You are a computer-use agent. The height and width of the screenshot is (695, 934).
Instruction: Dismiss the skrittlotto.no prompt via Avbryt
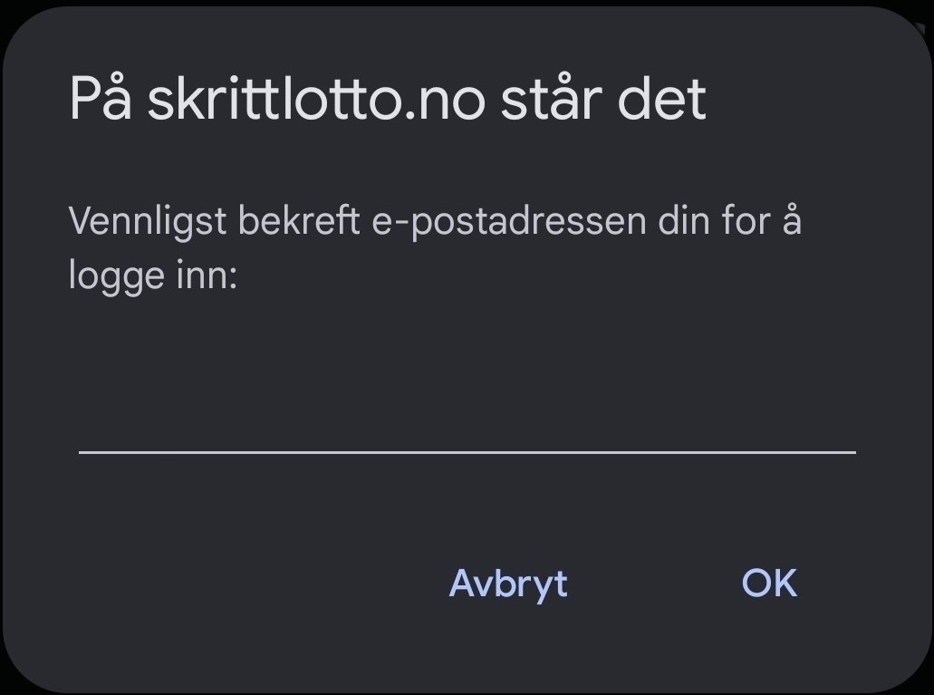pyautogui.click(x=508, y=584)
